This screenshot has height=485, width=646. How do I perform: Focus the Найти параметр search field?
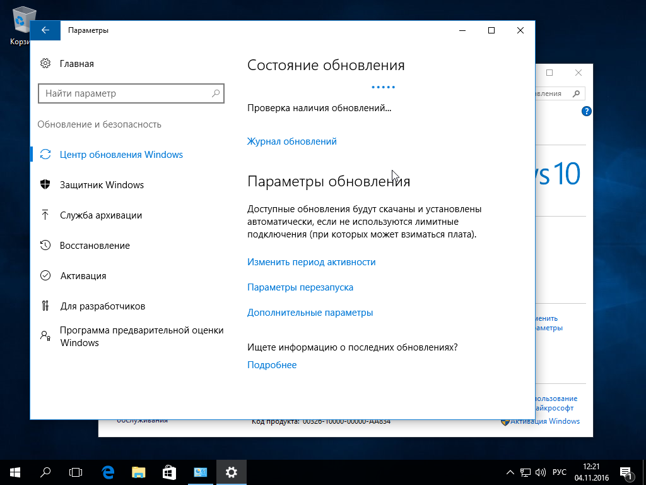coord(131,93)
